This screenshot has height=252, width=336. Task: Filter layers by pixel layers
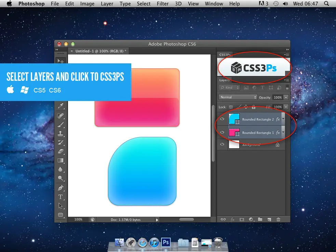pyautogui.click(x=246, y=88)
